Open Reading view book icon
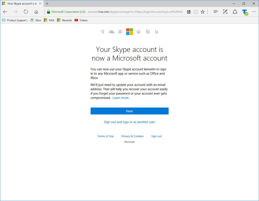This screenshot has width=259, height=201. point(195,12)
